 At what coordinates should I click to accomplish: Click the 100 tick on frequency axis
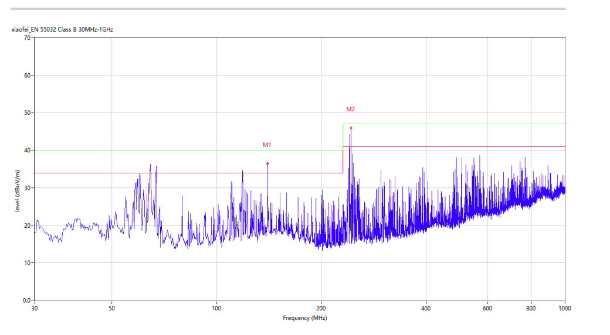click(x=216, y=308)
